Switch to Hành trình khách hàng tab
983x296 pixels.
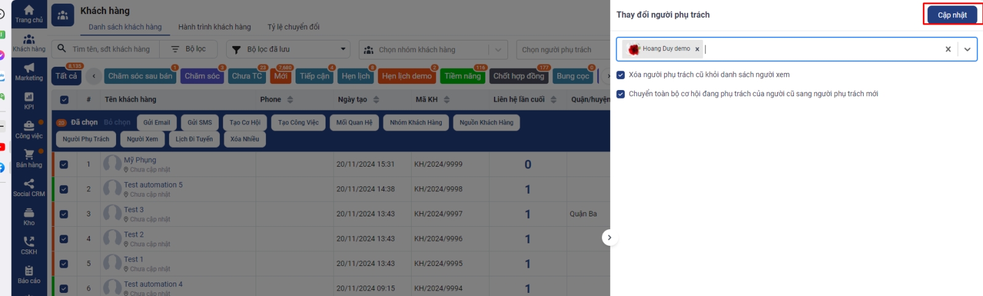click(x=214, y=27)
